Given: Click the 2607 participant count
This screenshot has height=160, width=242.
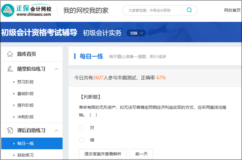Looking at the screenshot, I should [x=98, y=78].
